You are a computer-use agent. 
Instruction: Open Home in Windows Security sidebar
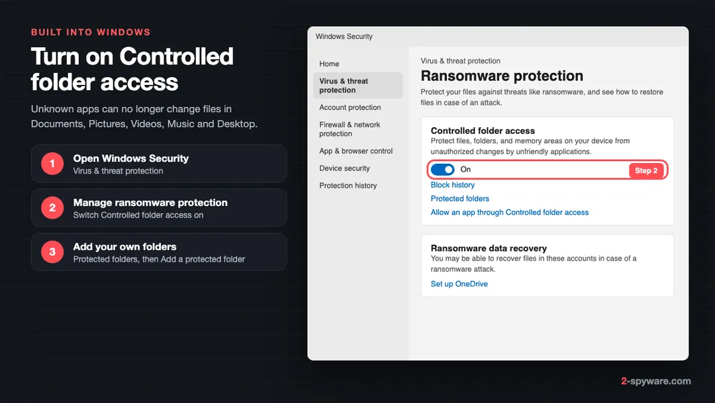pos(329,64)
